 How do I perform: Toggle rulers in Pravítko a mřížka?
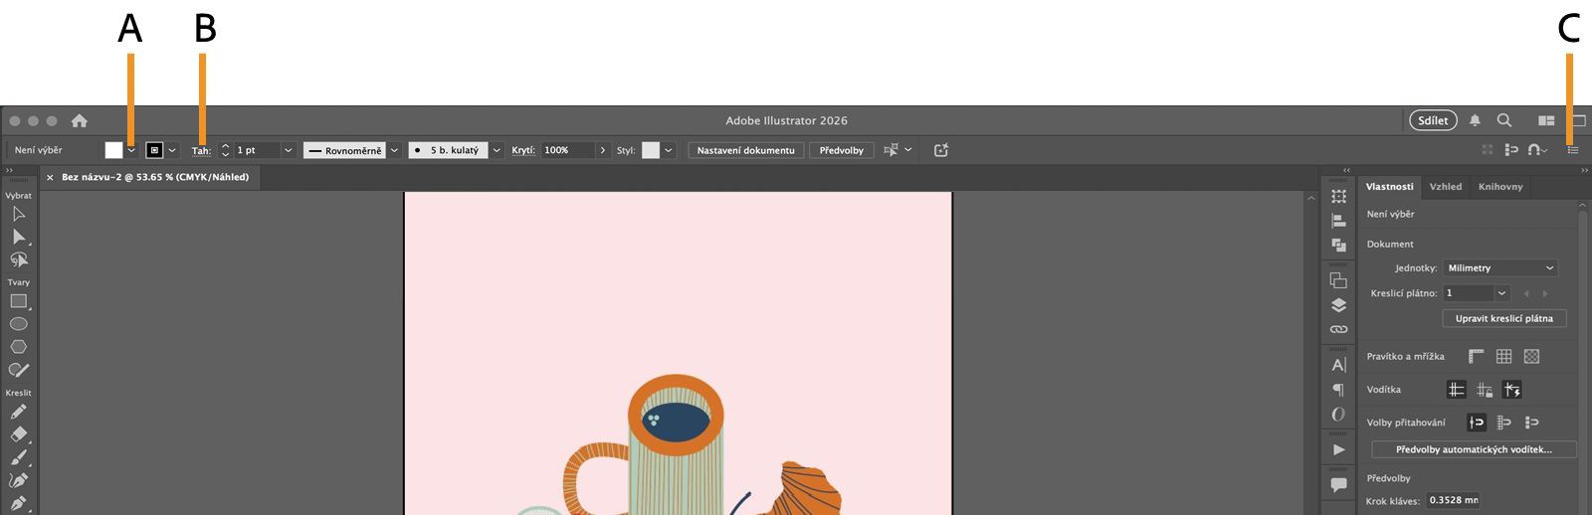tap(1476, 356)
